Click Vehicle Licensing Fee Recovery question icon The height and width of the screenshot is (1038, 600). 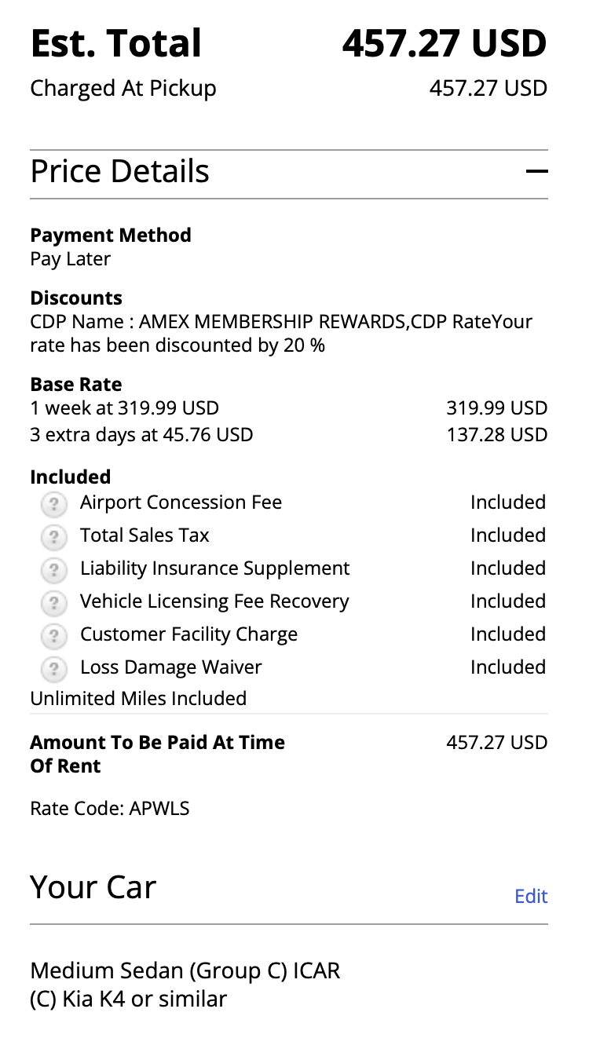tap(53, 602)
